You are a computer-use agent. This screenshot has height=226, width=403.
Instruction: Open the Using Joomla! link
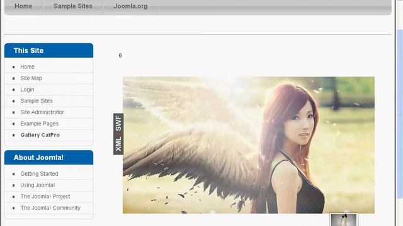coord(38,185)
